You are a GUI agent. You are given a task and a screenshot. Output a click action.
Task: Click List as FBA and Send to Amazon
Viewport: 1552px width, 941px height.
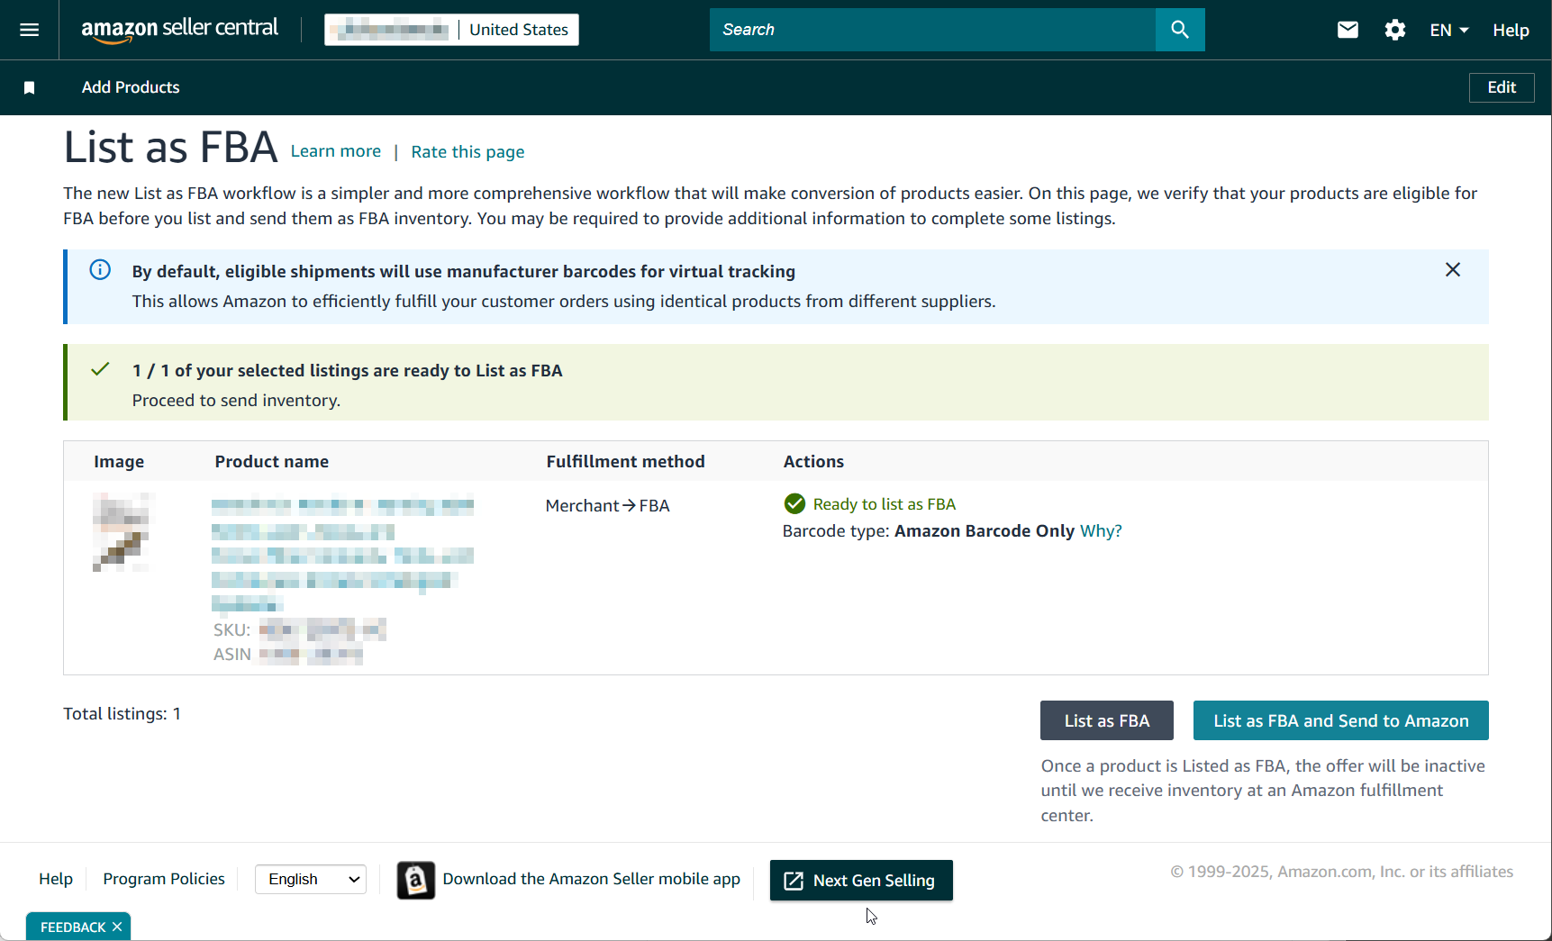1341,720
